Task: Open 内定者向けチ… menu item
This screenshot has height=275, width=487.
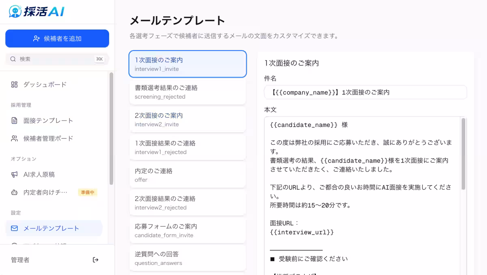Action: click(54, 192)
